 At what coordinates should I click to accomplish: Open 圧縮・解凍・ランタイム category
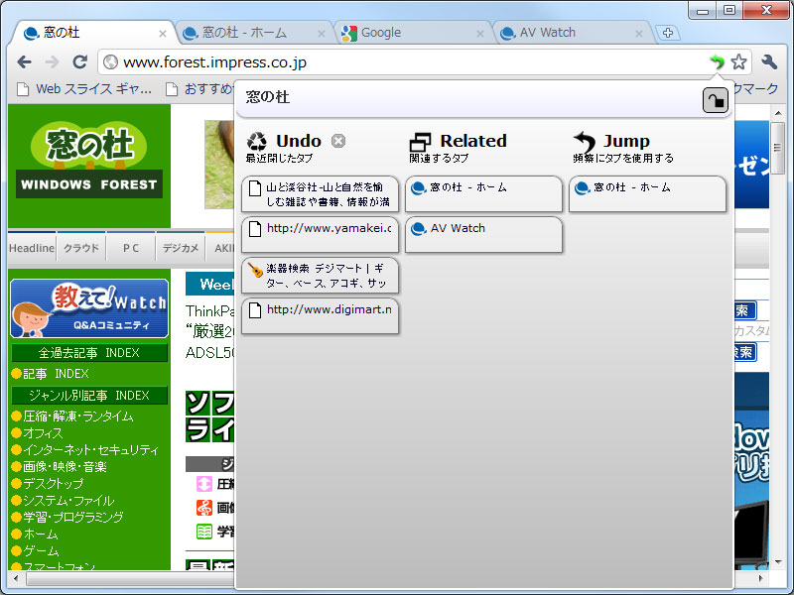click(78, 416)
